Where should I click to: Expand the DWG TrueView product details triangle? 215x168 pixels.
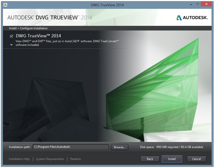click(x=12, y=45)
